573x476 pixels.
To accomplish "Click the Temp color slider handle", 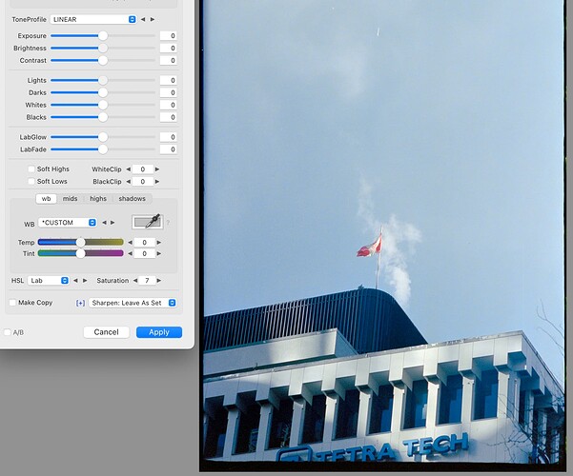I will (x=81, y=243).
